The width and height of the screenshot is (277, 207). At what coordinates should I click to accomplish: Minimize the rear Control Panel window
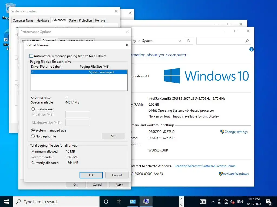[216, 24]
